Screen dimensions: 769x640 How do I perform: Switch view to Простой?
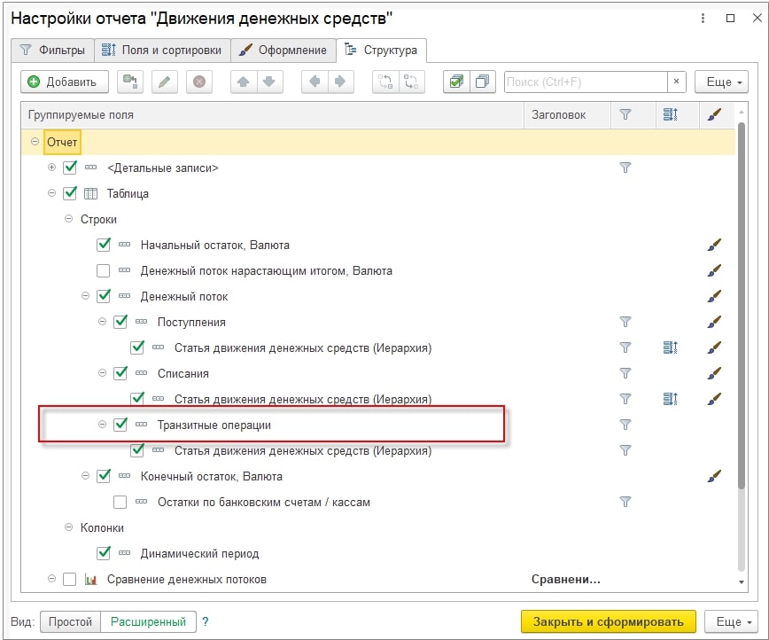70,622
